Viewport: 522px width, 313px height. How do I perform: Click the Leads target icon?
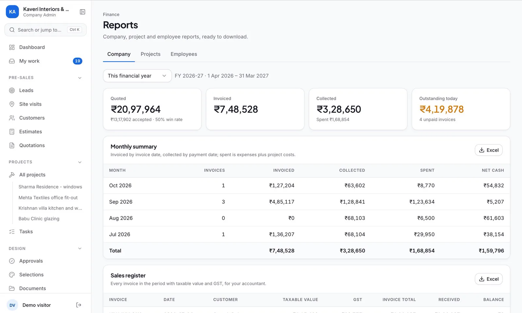click(x=12, y=90)
